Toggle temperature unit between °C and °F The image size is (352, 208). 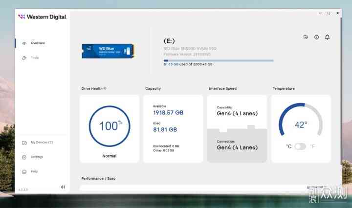[x=300, y=146]
